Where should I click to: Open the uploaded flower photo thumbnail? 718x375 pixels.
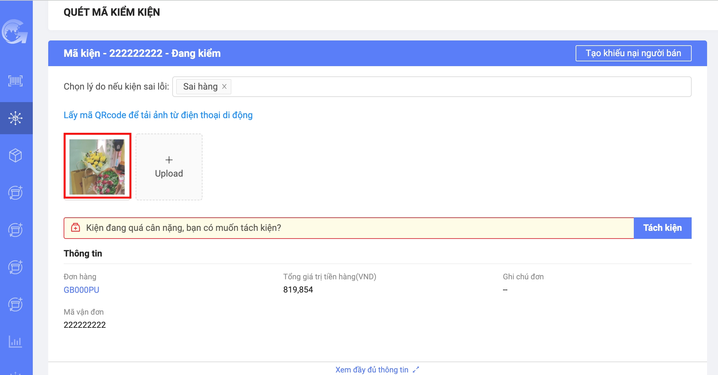tap(97, 167)
